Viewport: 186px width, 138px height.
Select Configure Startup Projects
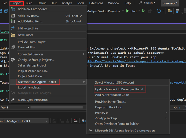(x=49, y=60)
